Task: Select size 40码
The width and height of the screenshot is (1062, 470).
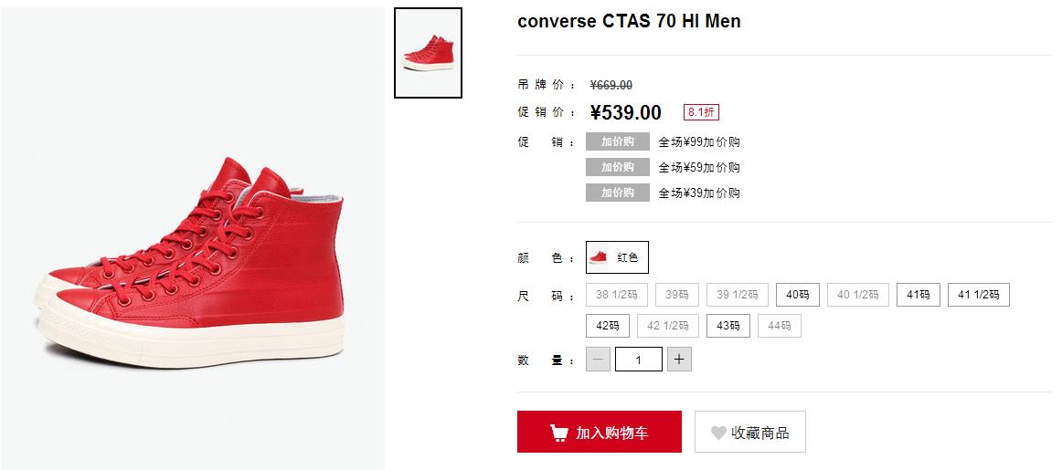Action: 797,295
